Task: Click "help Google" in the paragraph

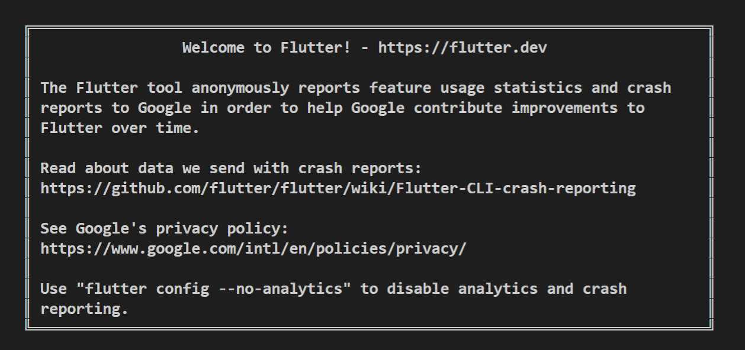Action: [x=356, y=108]
